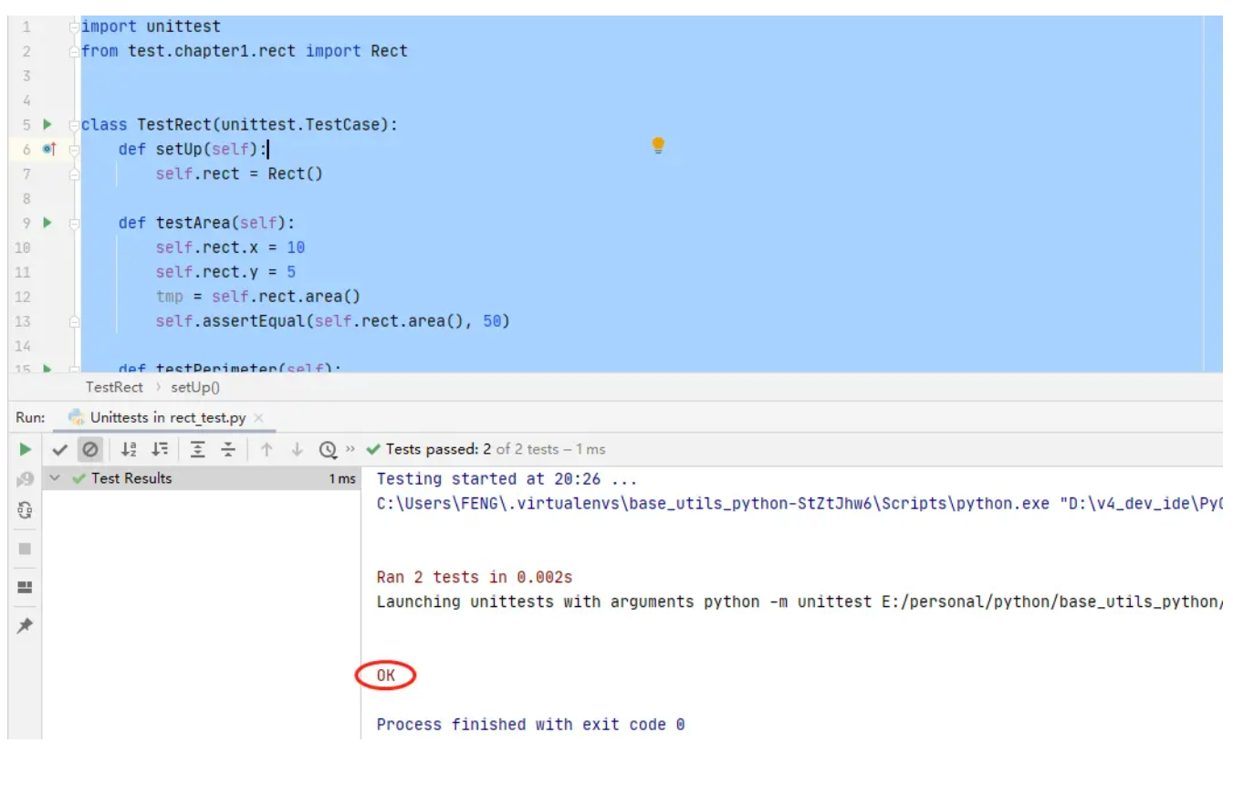Fold the imports block at line 1
Image resolution: width=1233 pixels, height=785 pixels.
(x=75, y=27)
